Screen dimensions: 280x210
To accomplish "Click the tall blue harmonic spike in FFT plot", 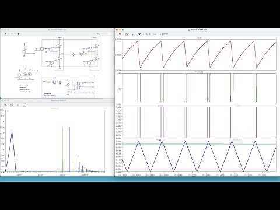I will tap(69, 149).
